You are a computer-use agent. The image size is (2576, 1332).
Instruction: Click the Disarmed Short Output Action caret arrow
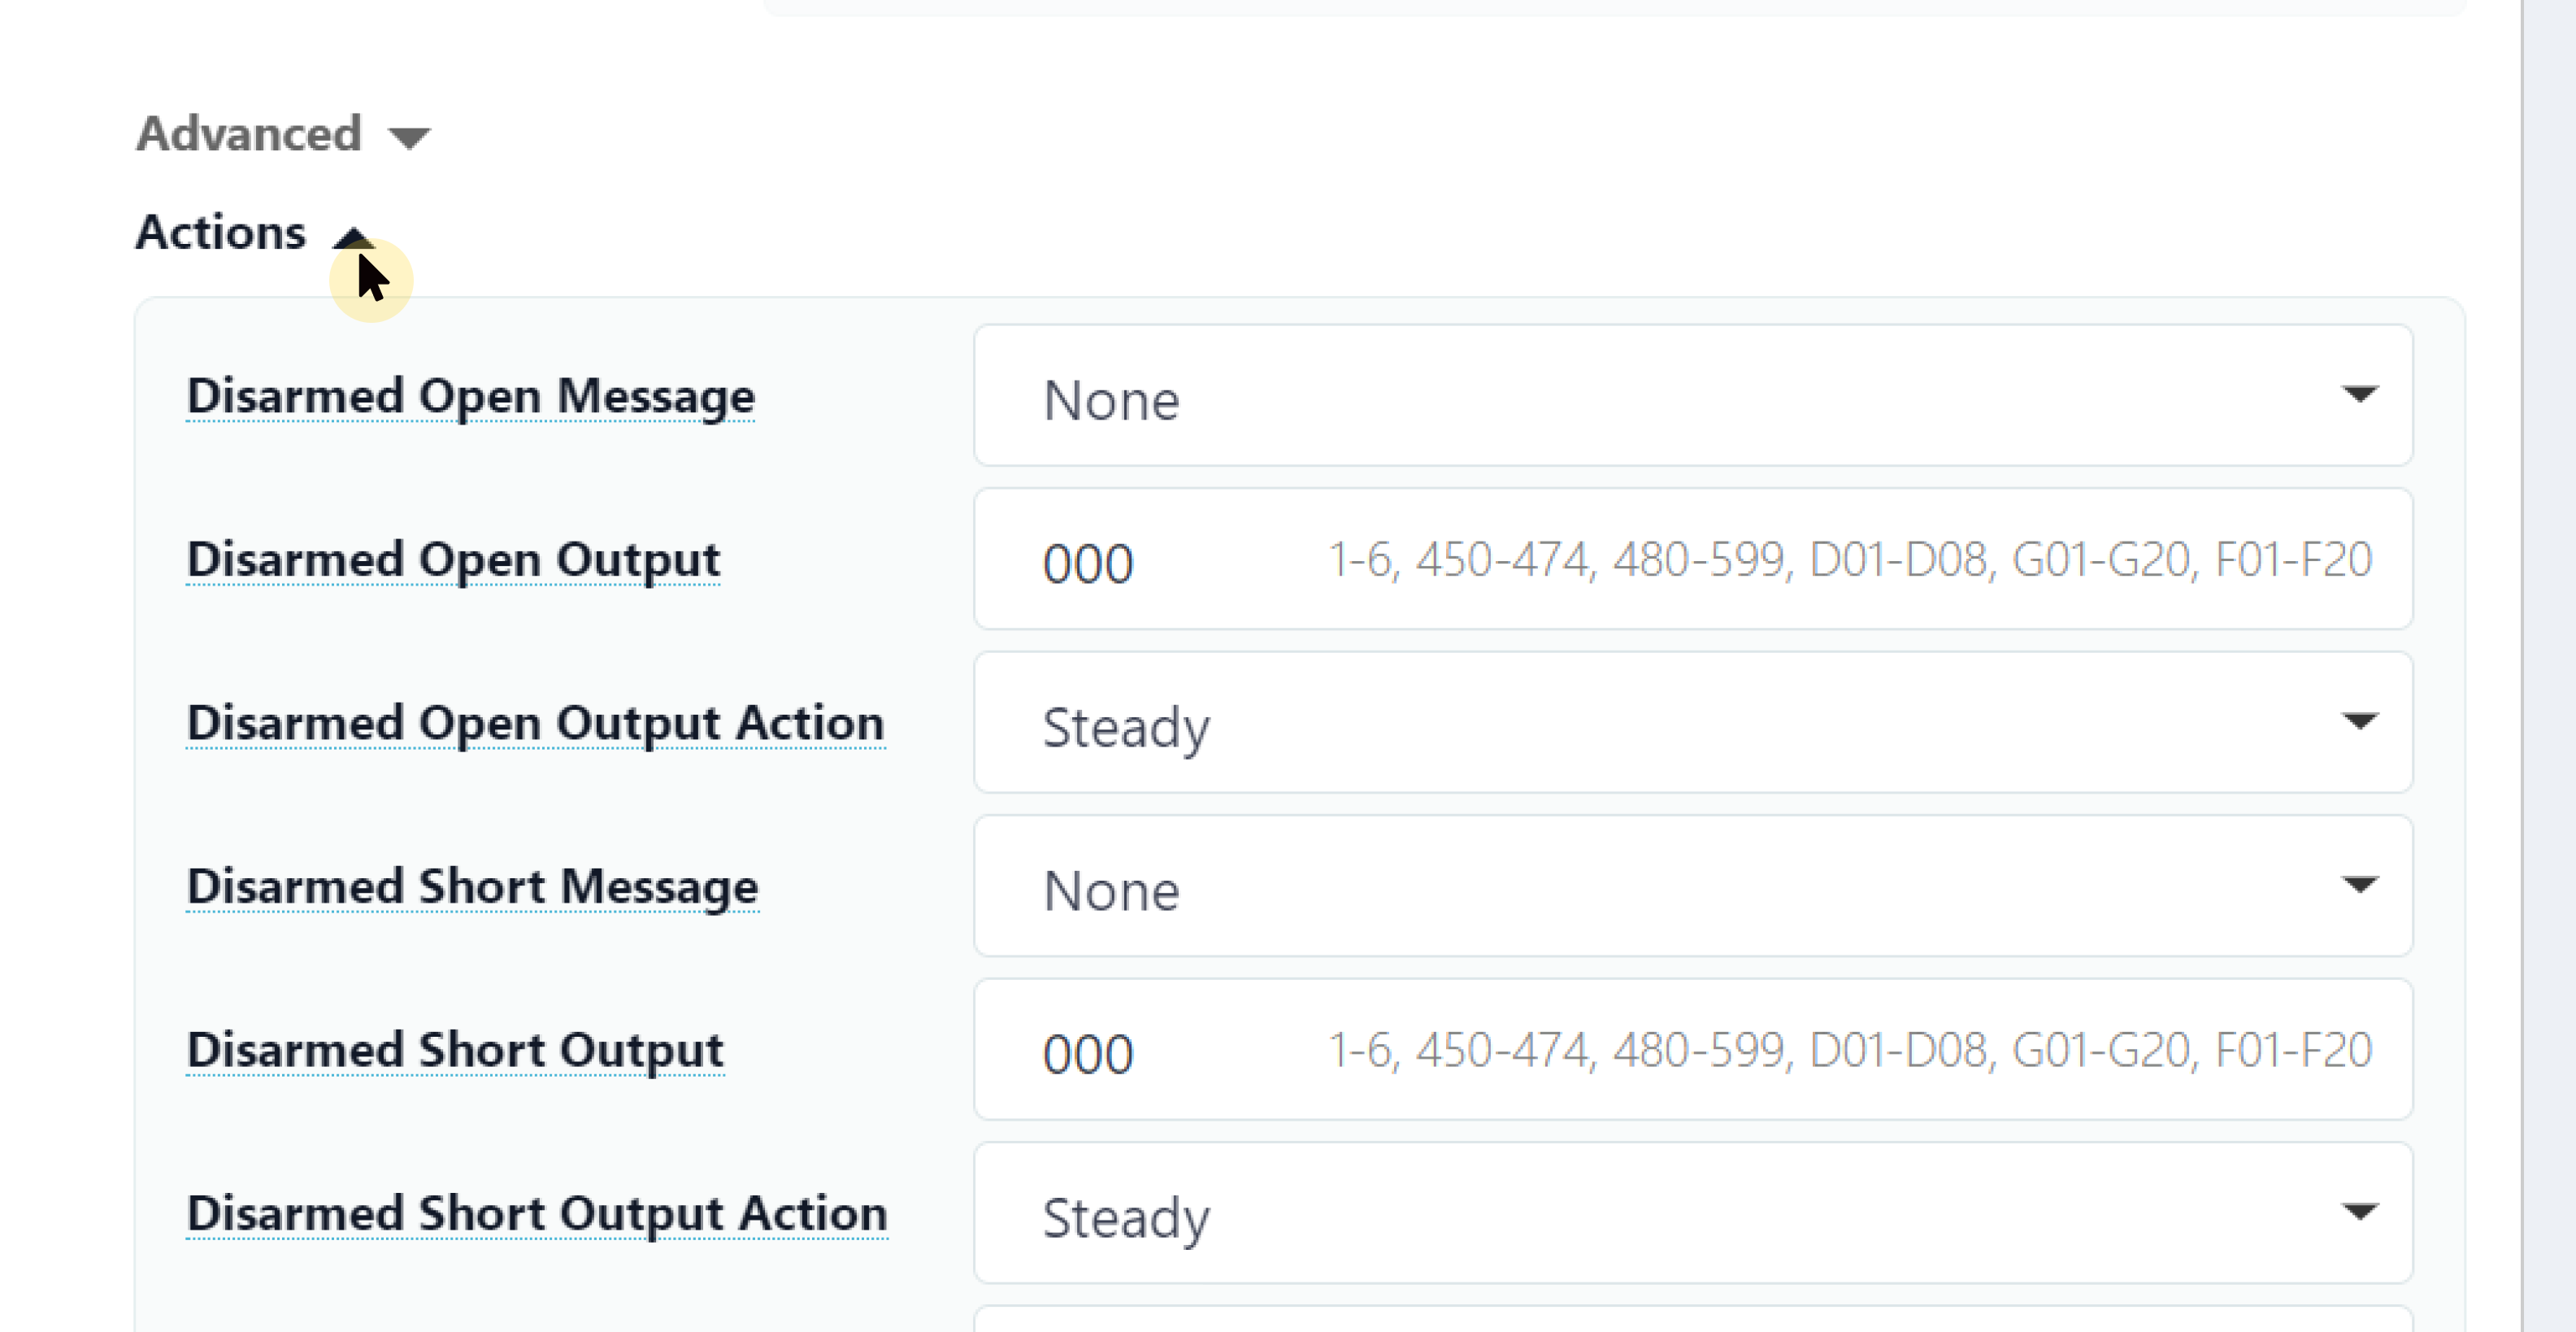click(x=2359, y=1212)
